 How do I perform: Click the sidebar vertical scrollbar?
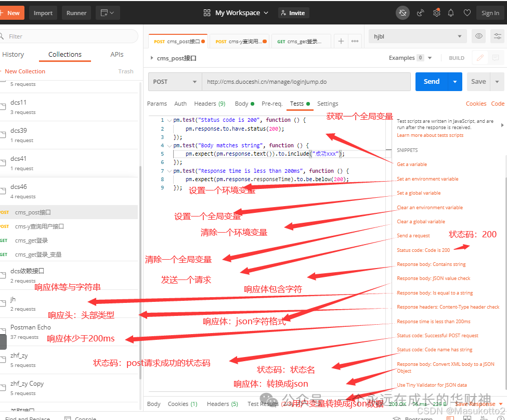coord(140,272)
